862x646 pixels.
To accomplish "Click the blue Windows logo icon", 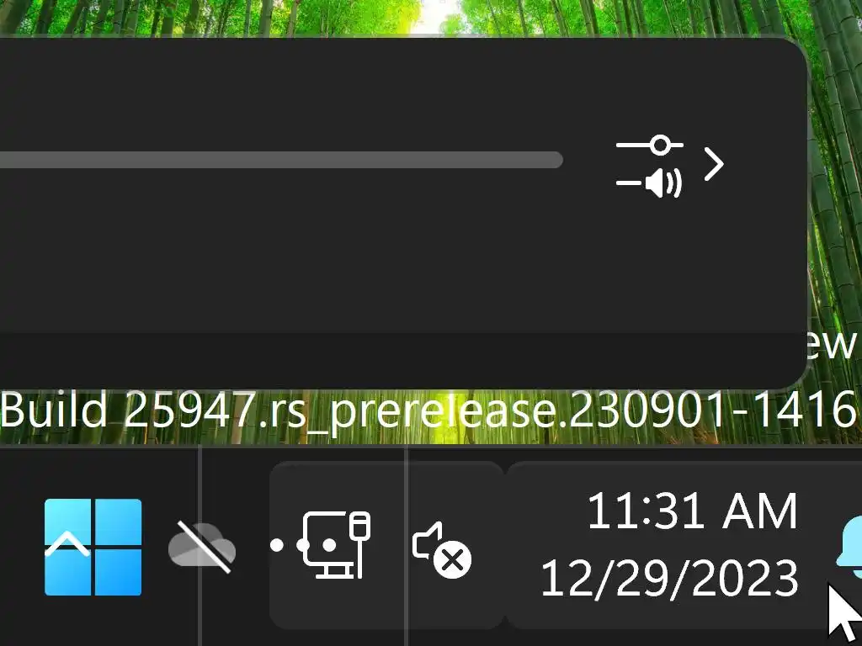I will [93, 547].
